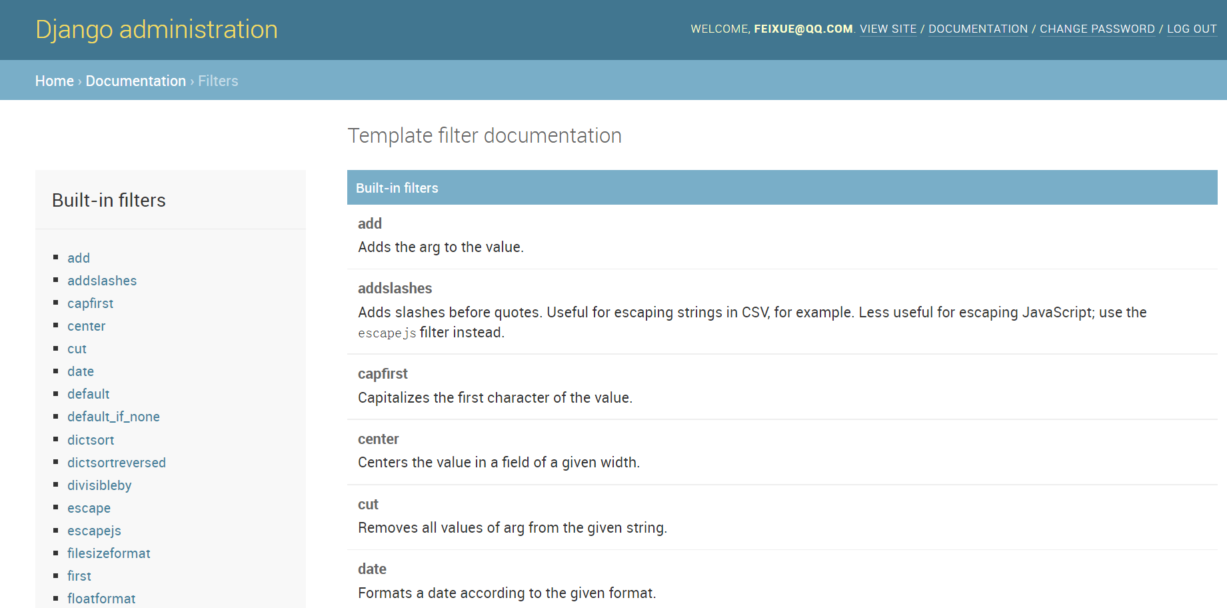Navigate to center filter link
Viewport: 1227px width, 608px height.
click(x=87, y=326)
